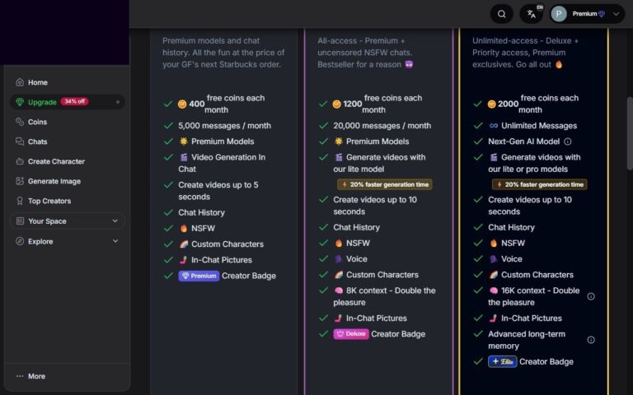Expand the Your Space section
Viewport: 633px width, 395px height.
115,221
